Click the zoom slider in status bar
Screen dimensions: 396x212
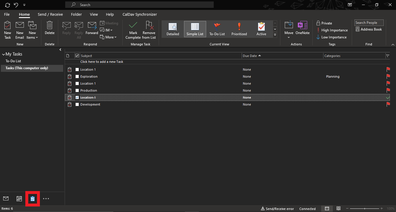(x=365, y=209)
